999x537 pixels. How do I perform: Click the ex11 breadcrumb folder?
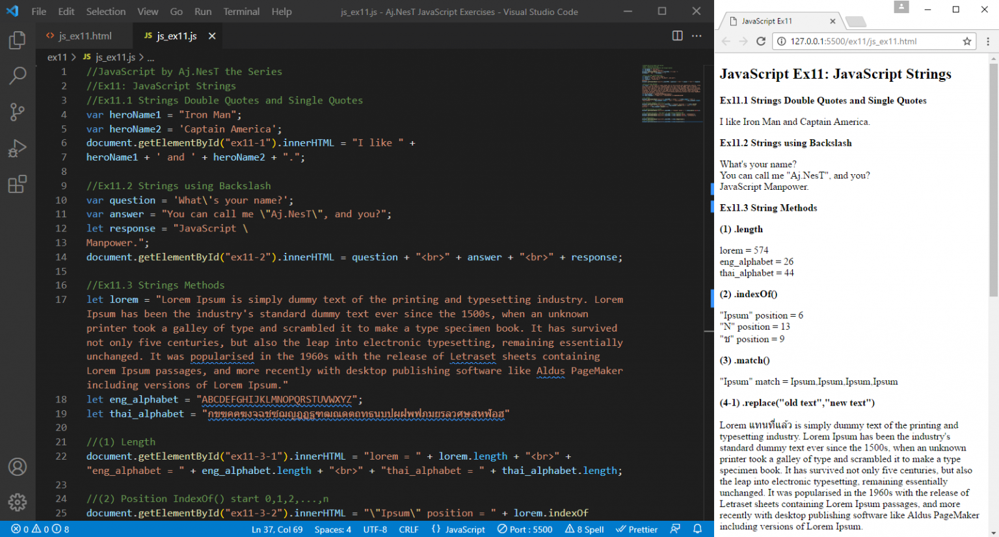pyautogui.click(x=57, y=57)
